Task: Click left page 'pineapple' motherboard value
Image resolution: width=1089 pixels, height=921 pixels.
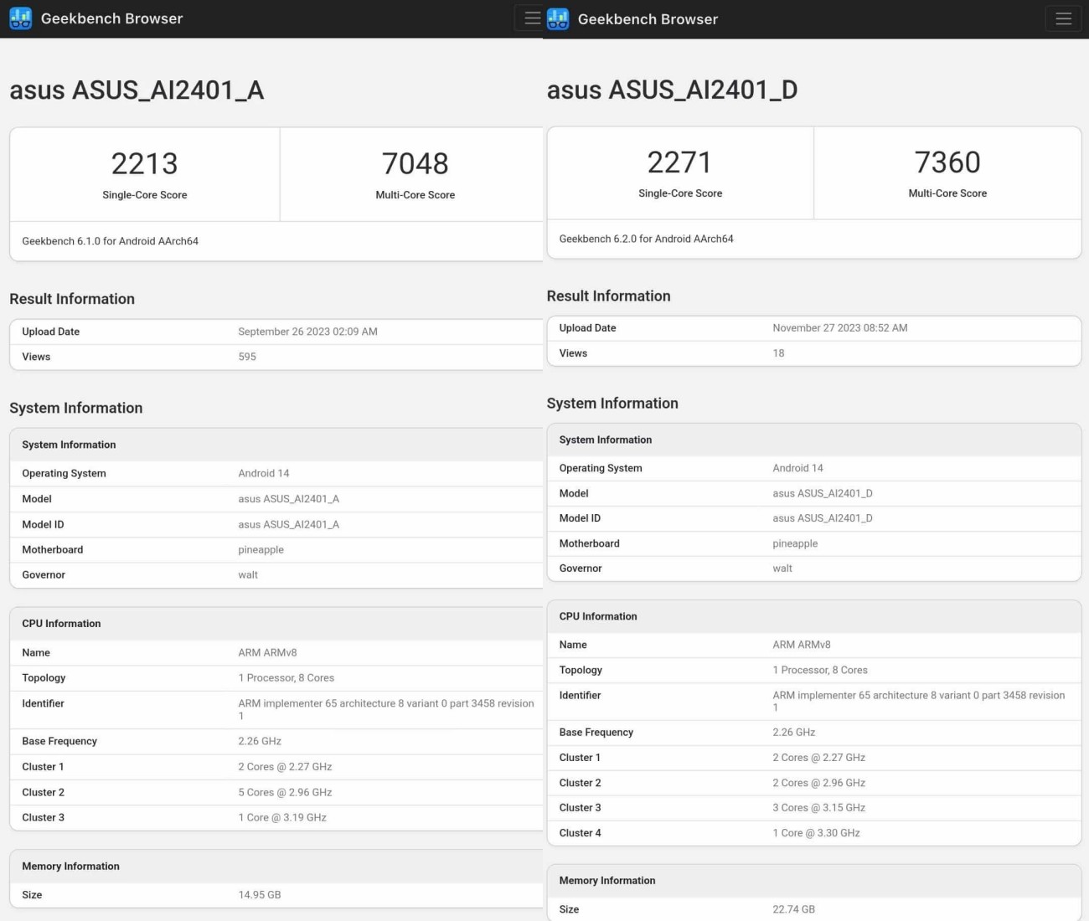Action: pyautogui.click(x=261, y=550)
